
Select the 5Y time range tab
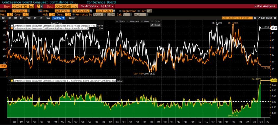pyautogui.click(x=41, y=18)
